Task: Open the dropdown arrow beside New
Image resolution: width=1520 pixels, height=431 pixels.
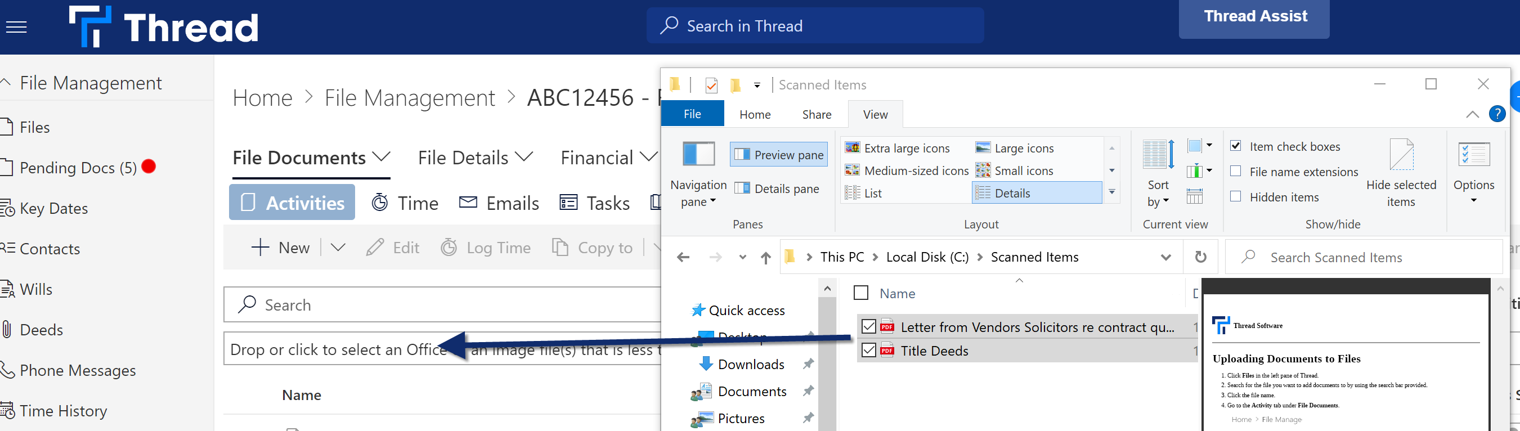Action: [338, 248]
